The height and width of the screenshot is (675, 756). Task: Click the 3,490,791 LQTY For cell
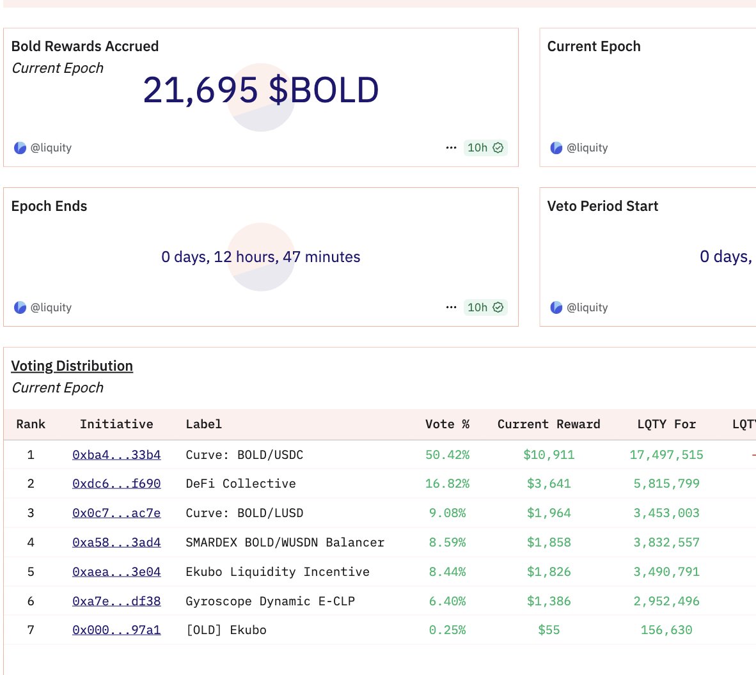point(666,571)
